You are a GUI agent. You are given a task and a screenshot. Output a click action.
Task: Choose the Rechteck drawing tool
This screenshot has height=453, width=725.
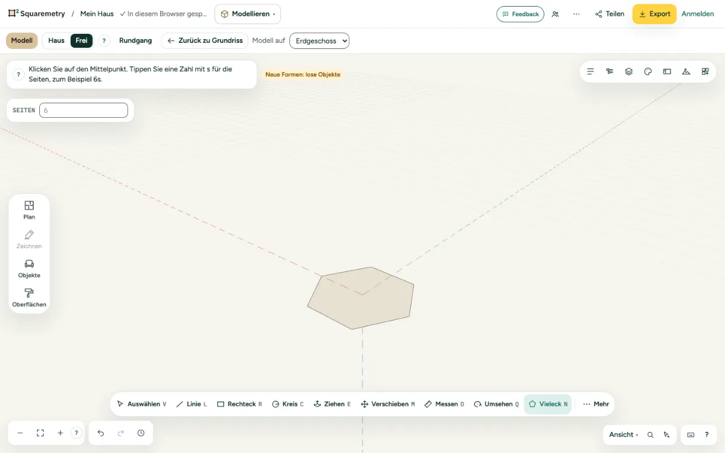pos(239,404)
